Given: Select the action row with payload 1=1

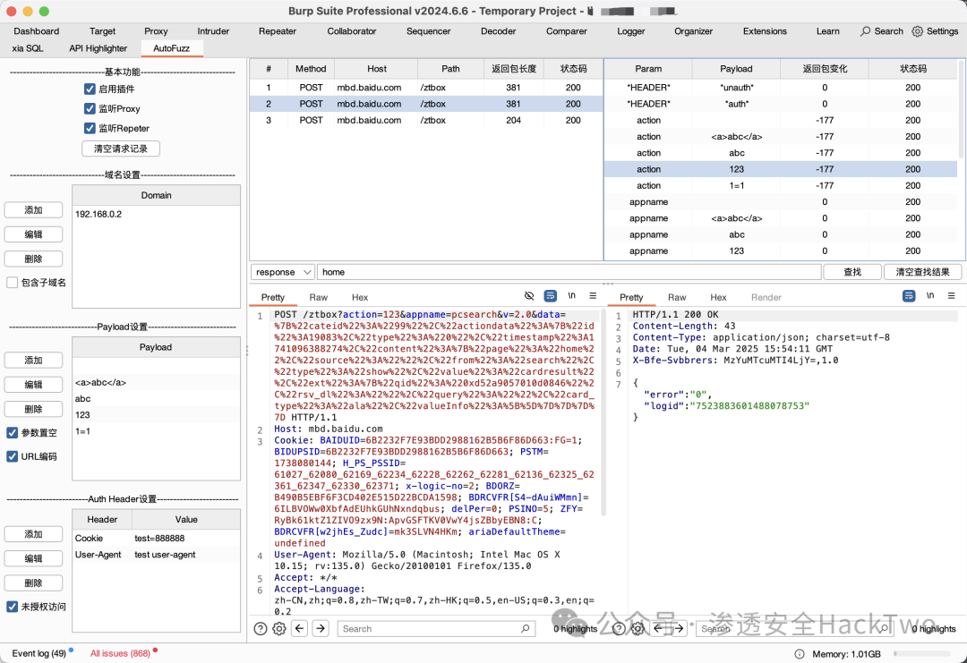Looking at the screenshot, I should [x=781, y=185].
